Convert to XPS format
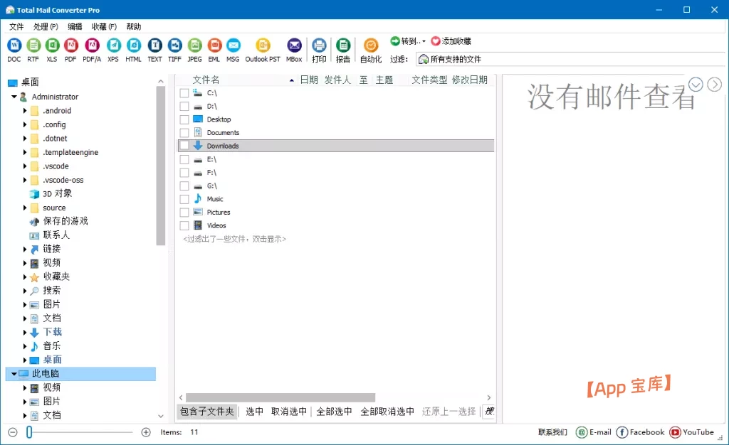This screenshot has width=729, height=445. point(113,50)
